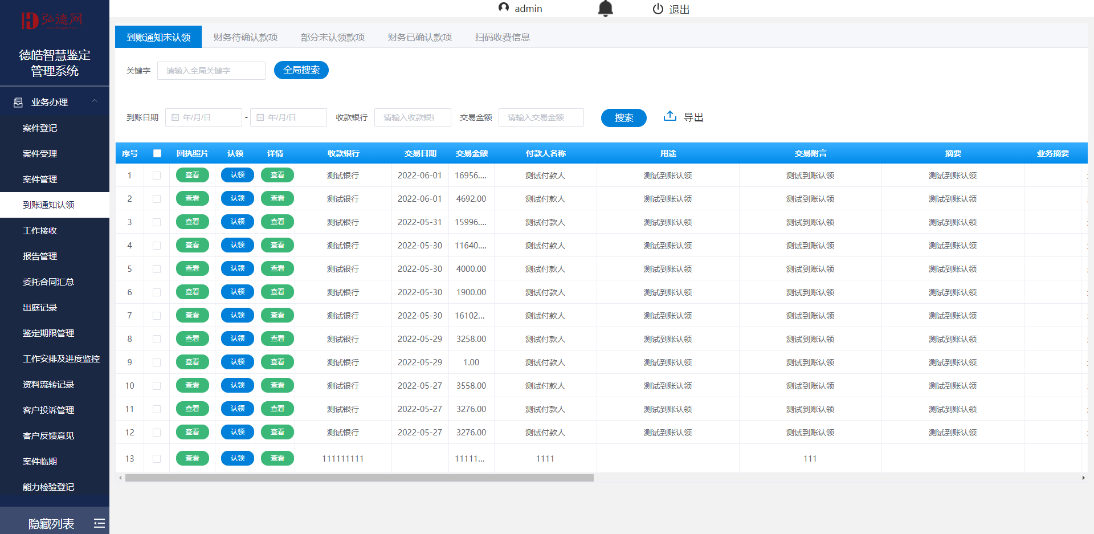This screenshot has width=1094, height=534.
Task: Check the checkbox for row 5
Action: (157, 269)
